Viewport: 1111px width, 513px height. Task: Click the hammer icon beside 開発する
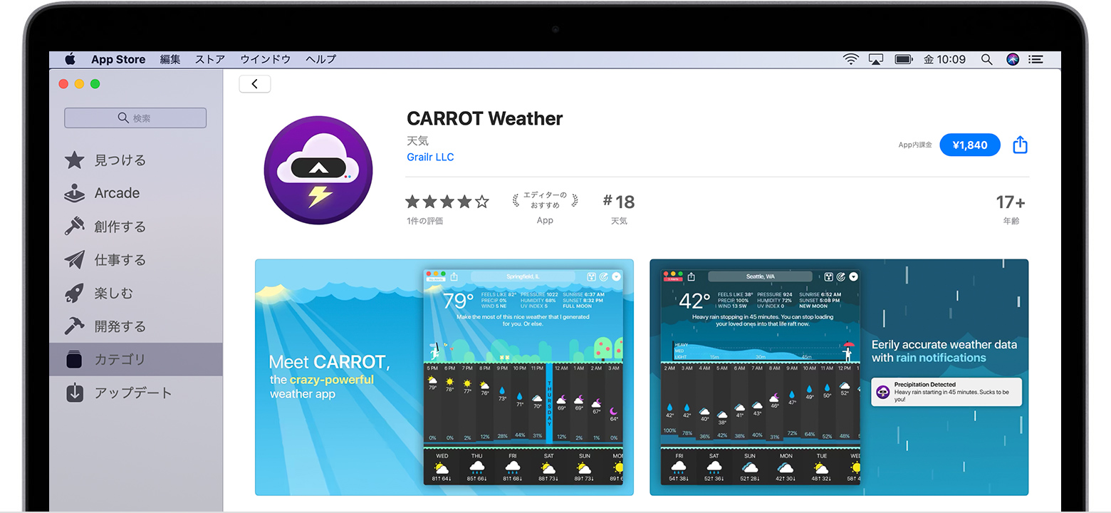pos(75,326)
